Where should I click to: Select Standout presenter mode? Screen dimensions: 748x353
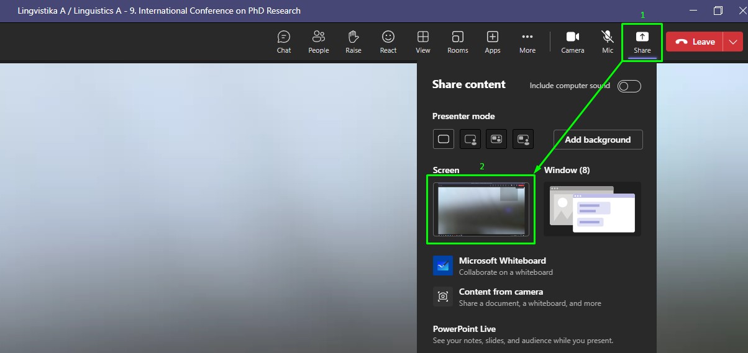tap(470, 139)
